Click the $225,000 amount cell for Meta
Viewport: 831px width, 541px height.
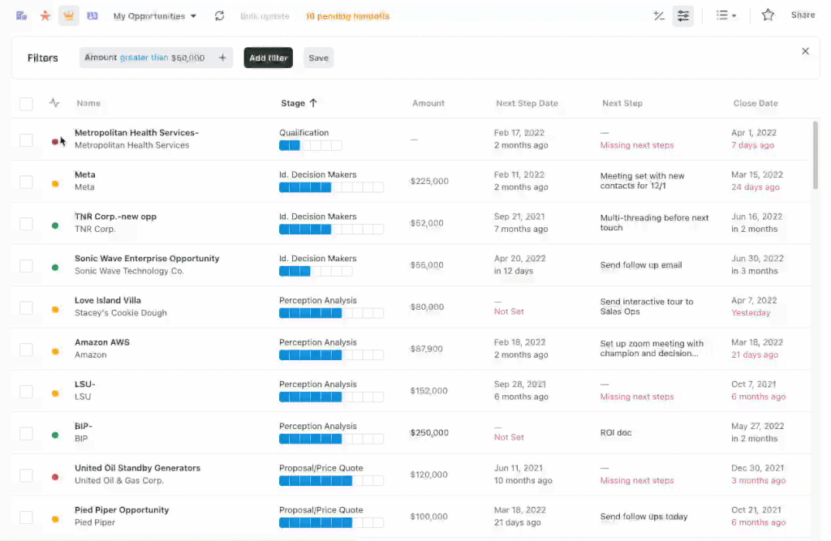click(x=429, y=181)
